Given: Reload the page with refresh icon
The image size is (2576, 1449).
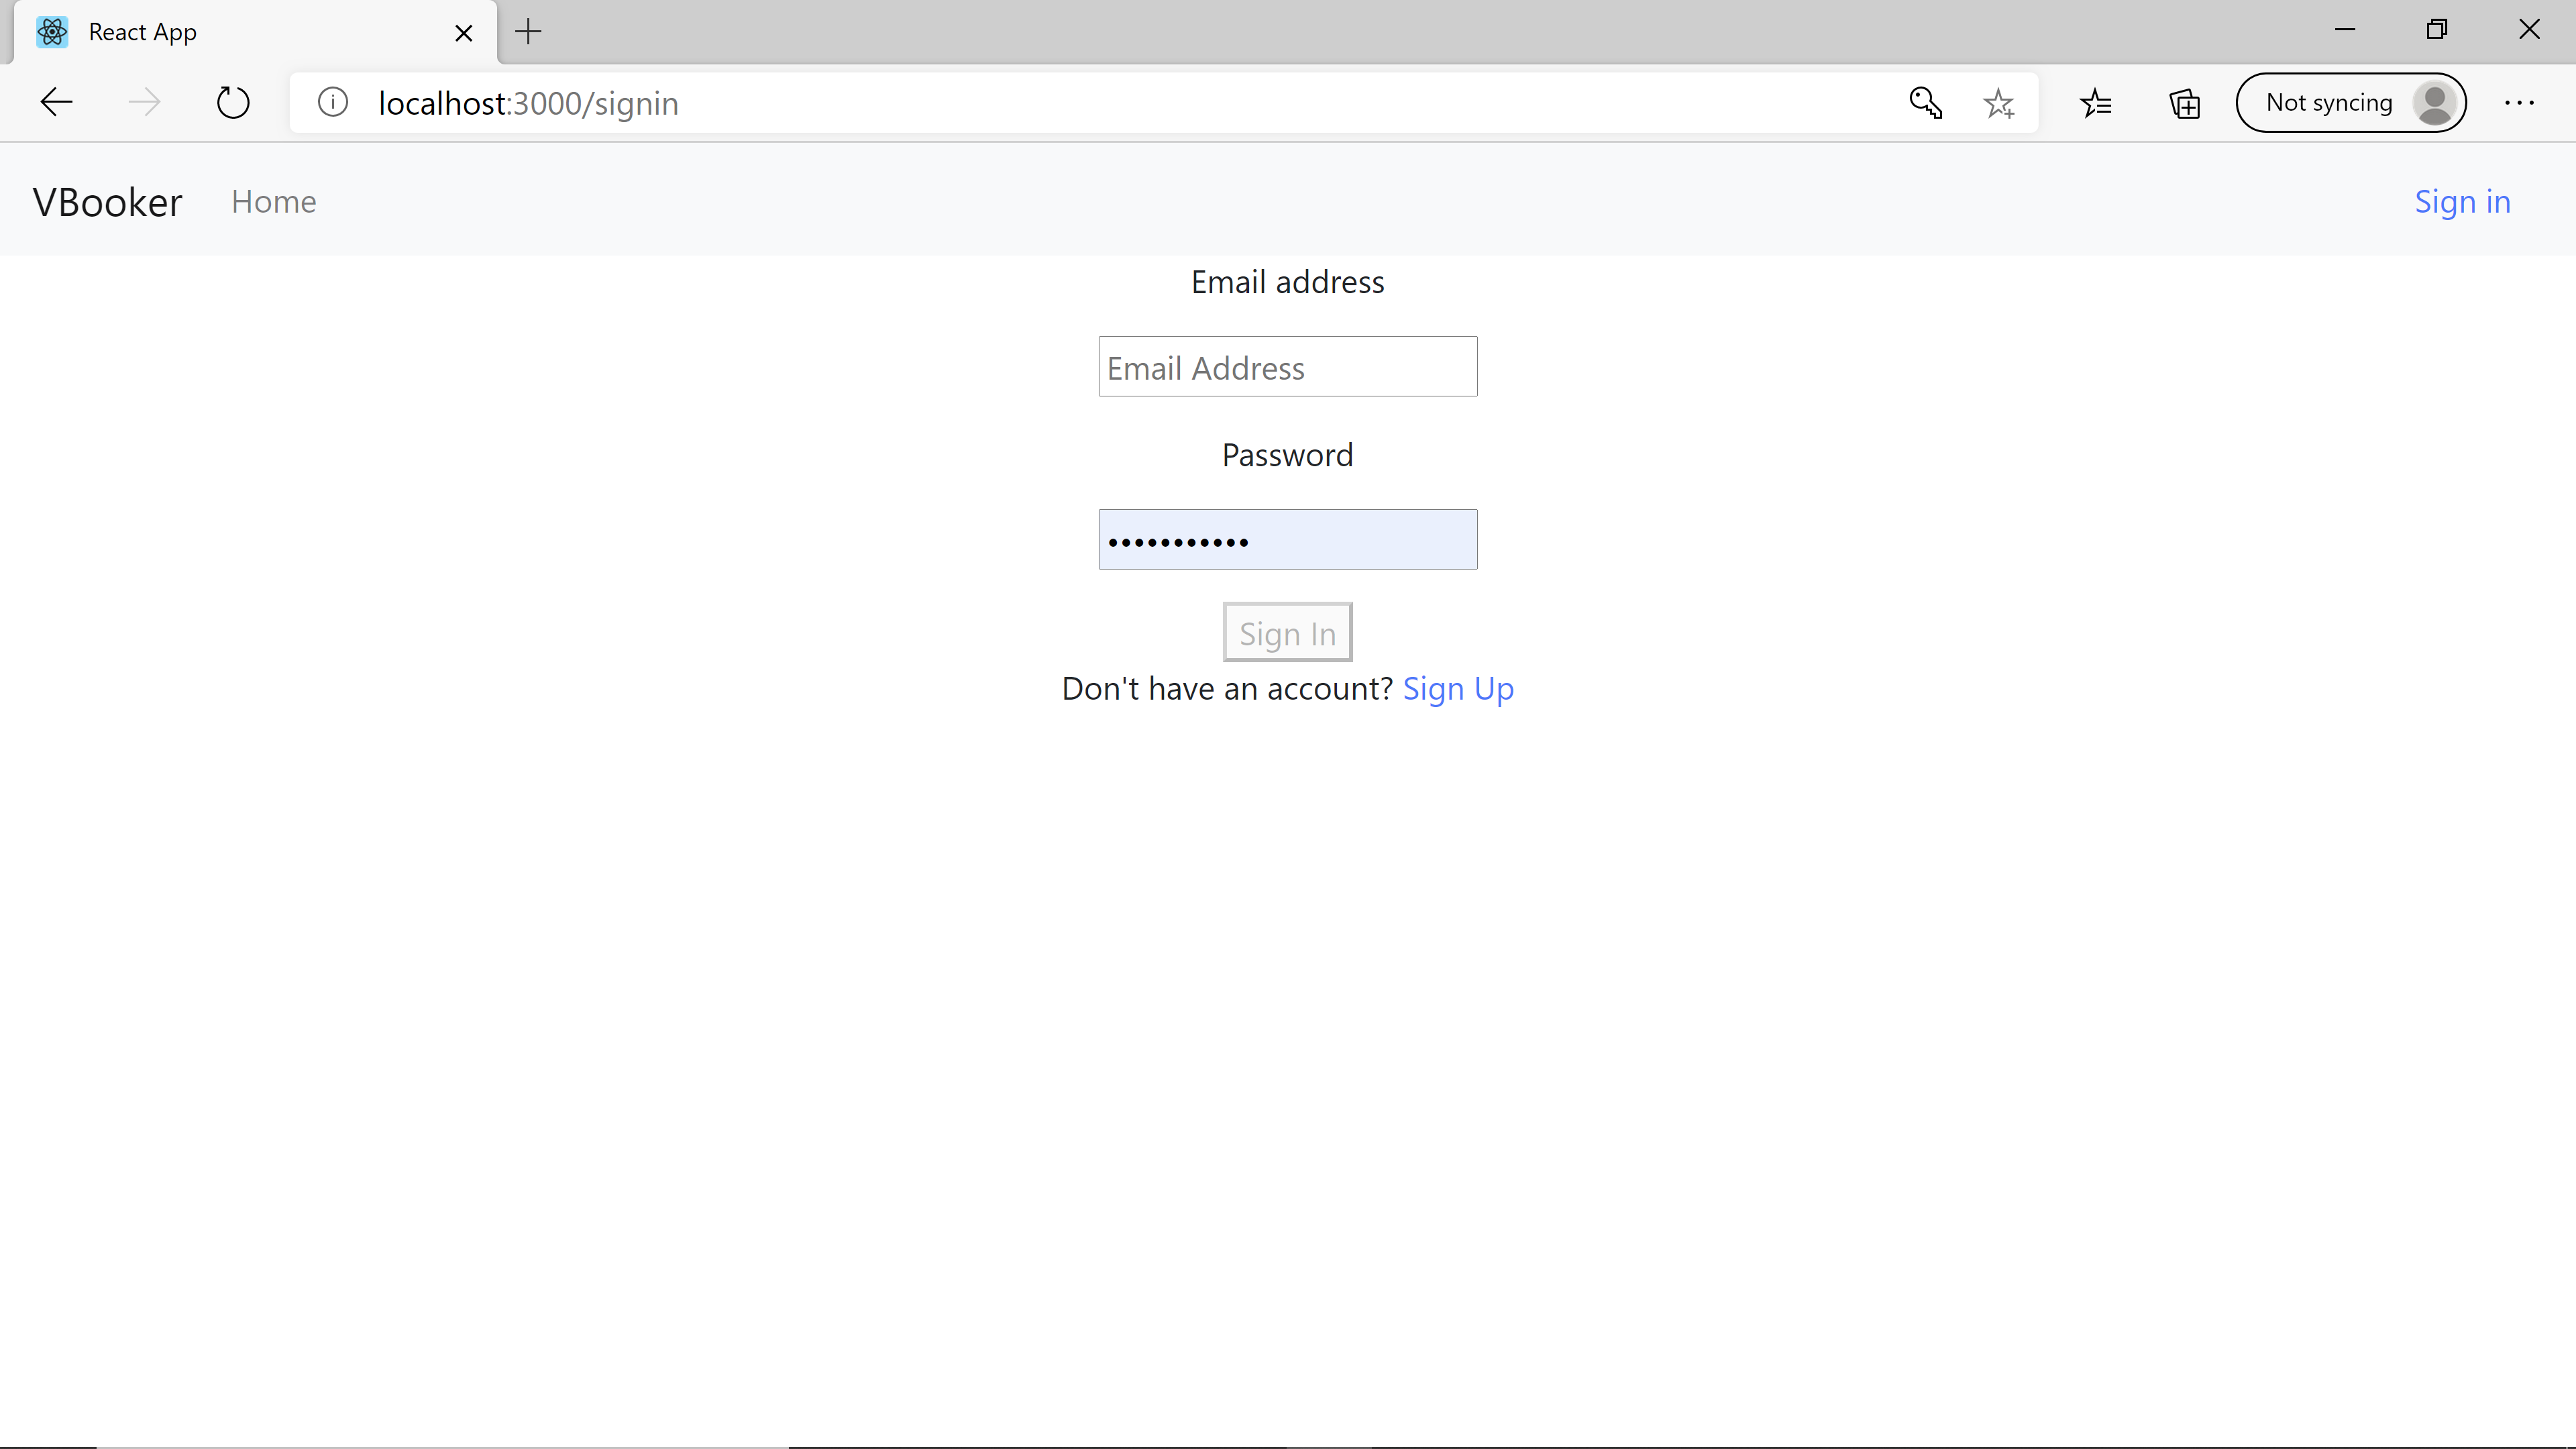Looking at the screenshot, I should (233, 102).
